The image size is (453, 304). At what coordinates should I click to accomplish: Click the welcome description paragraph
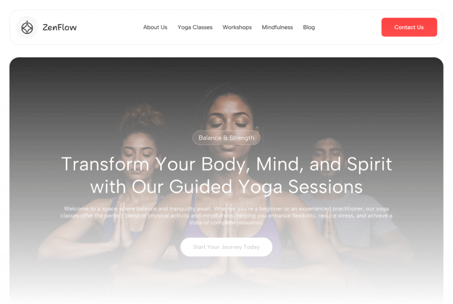(226, 215)
